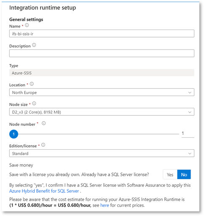Open the Azure Hybrid Benefit for SQL Server link
The image size is (204, 216).
(44, 191)
